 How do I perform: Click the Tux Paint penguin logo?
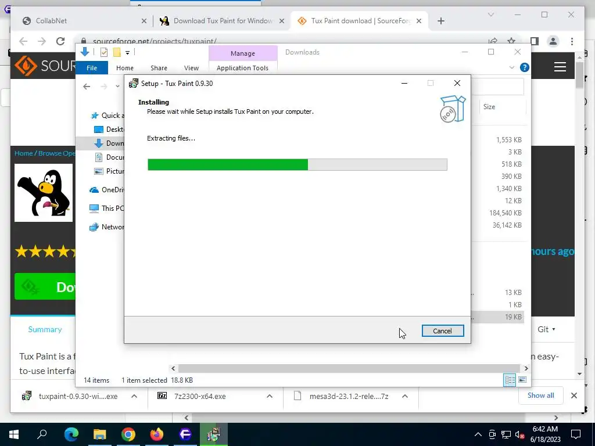[44, 193]
